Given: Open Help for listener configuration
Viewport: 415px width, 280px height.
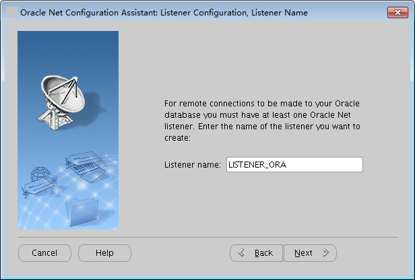Looking at the screenshot, I should pyautogui.click(x=104, y=253).
